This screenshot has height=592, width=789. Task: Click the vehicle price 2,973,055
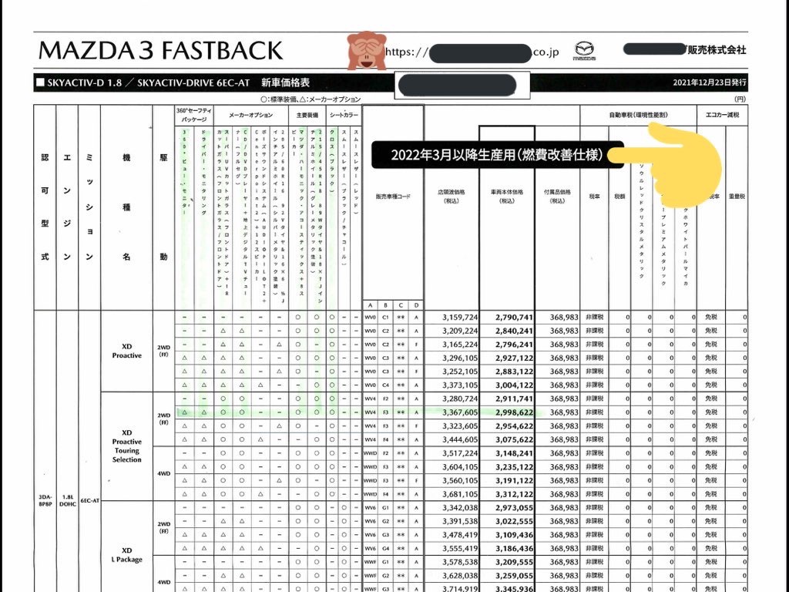pyautogui.click(x=514, y=507)
